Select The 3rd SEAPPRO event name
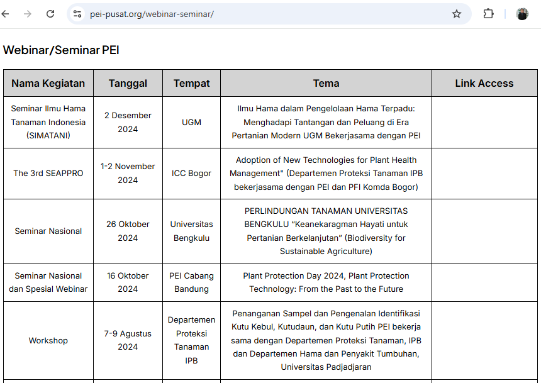The height and width of the screenshot is (383, 541). (x=48, y=173)
